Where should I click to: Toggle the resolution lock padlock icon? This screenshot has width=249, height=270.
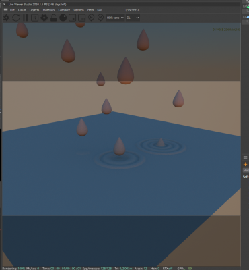(x=53, y=18)
